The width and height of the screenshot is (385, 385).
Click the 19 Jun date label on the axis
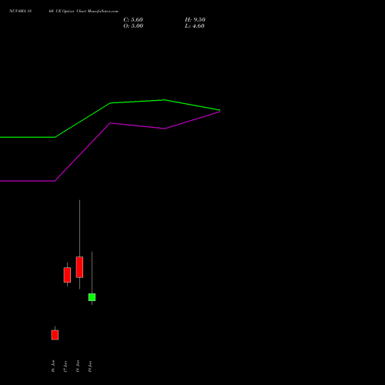pyautogui.click(x=90, y=367)
